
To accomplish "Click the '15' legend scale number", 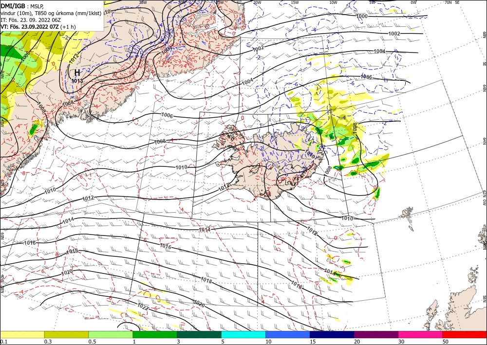I will [x=313, y=342].
